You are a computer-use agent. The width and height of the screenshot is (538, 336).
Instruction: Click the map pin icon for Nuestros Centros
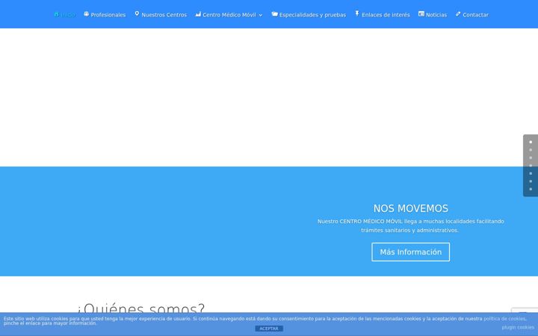click(x=137, y=13)
